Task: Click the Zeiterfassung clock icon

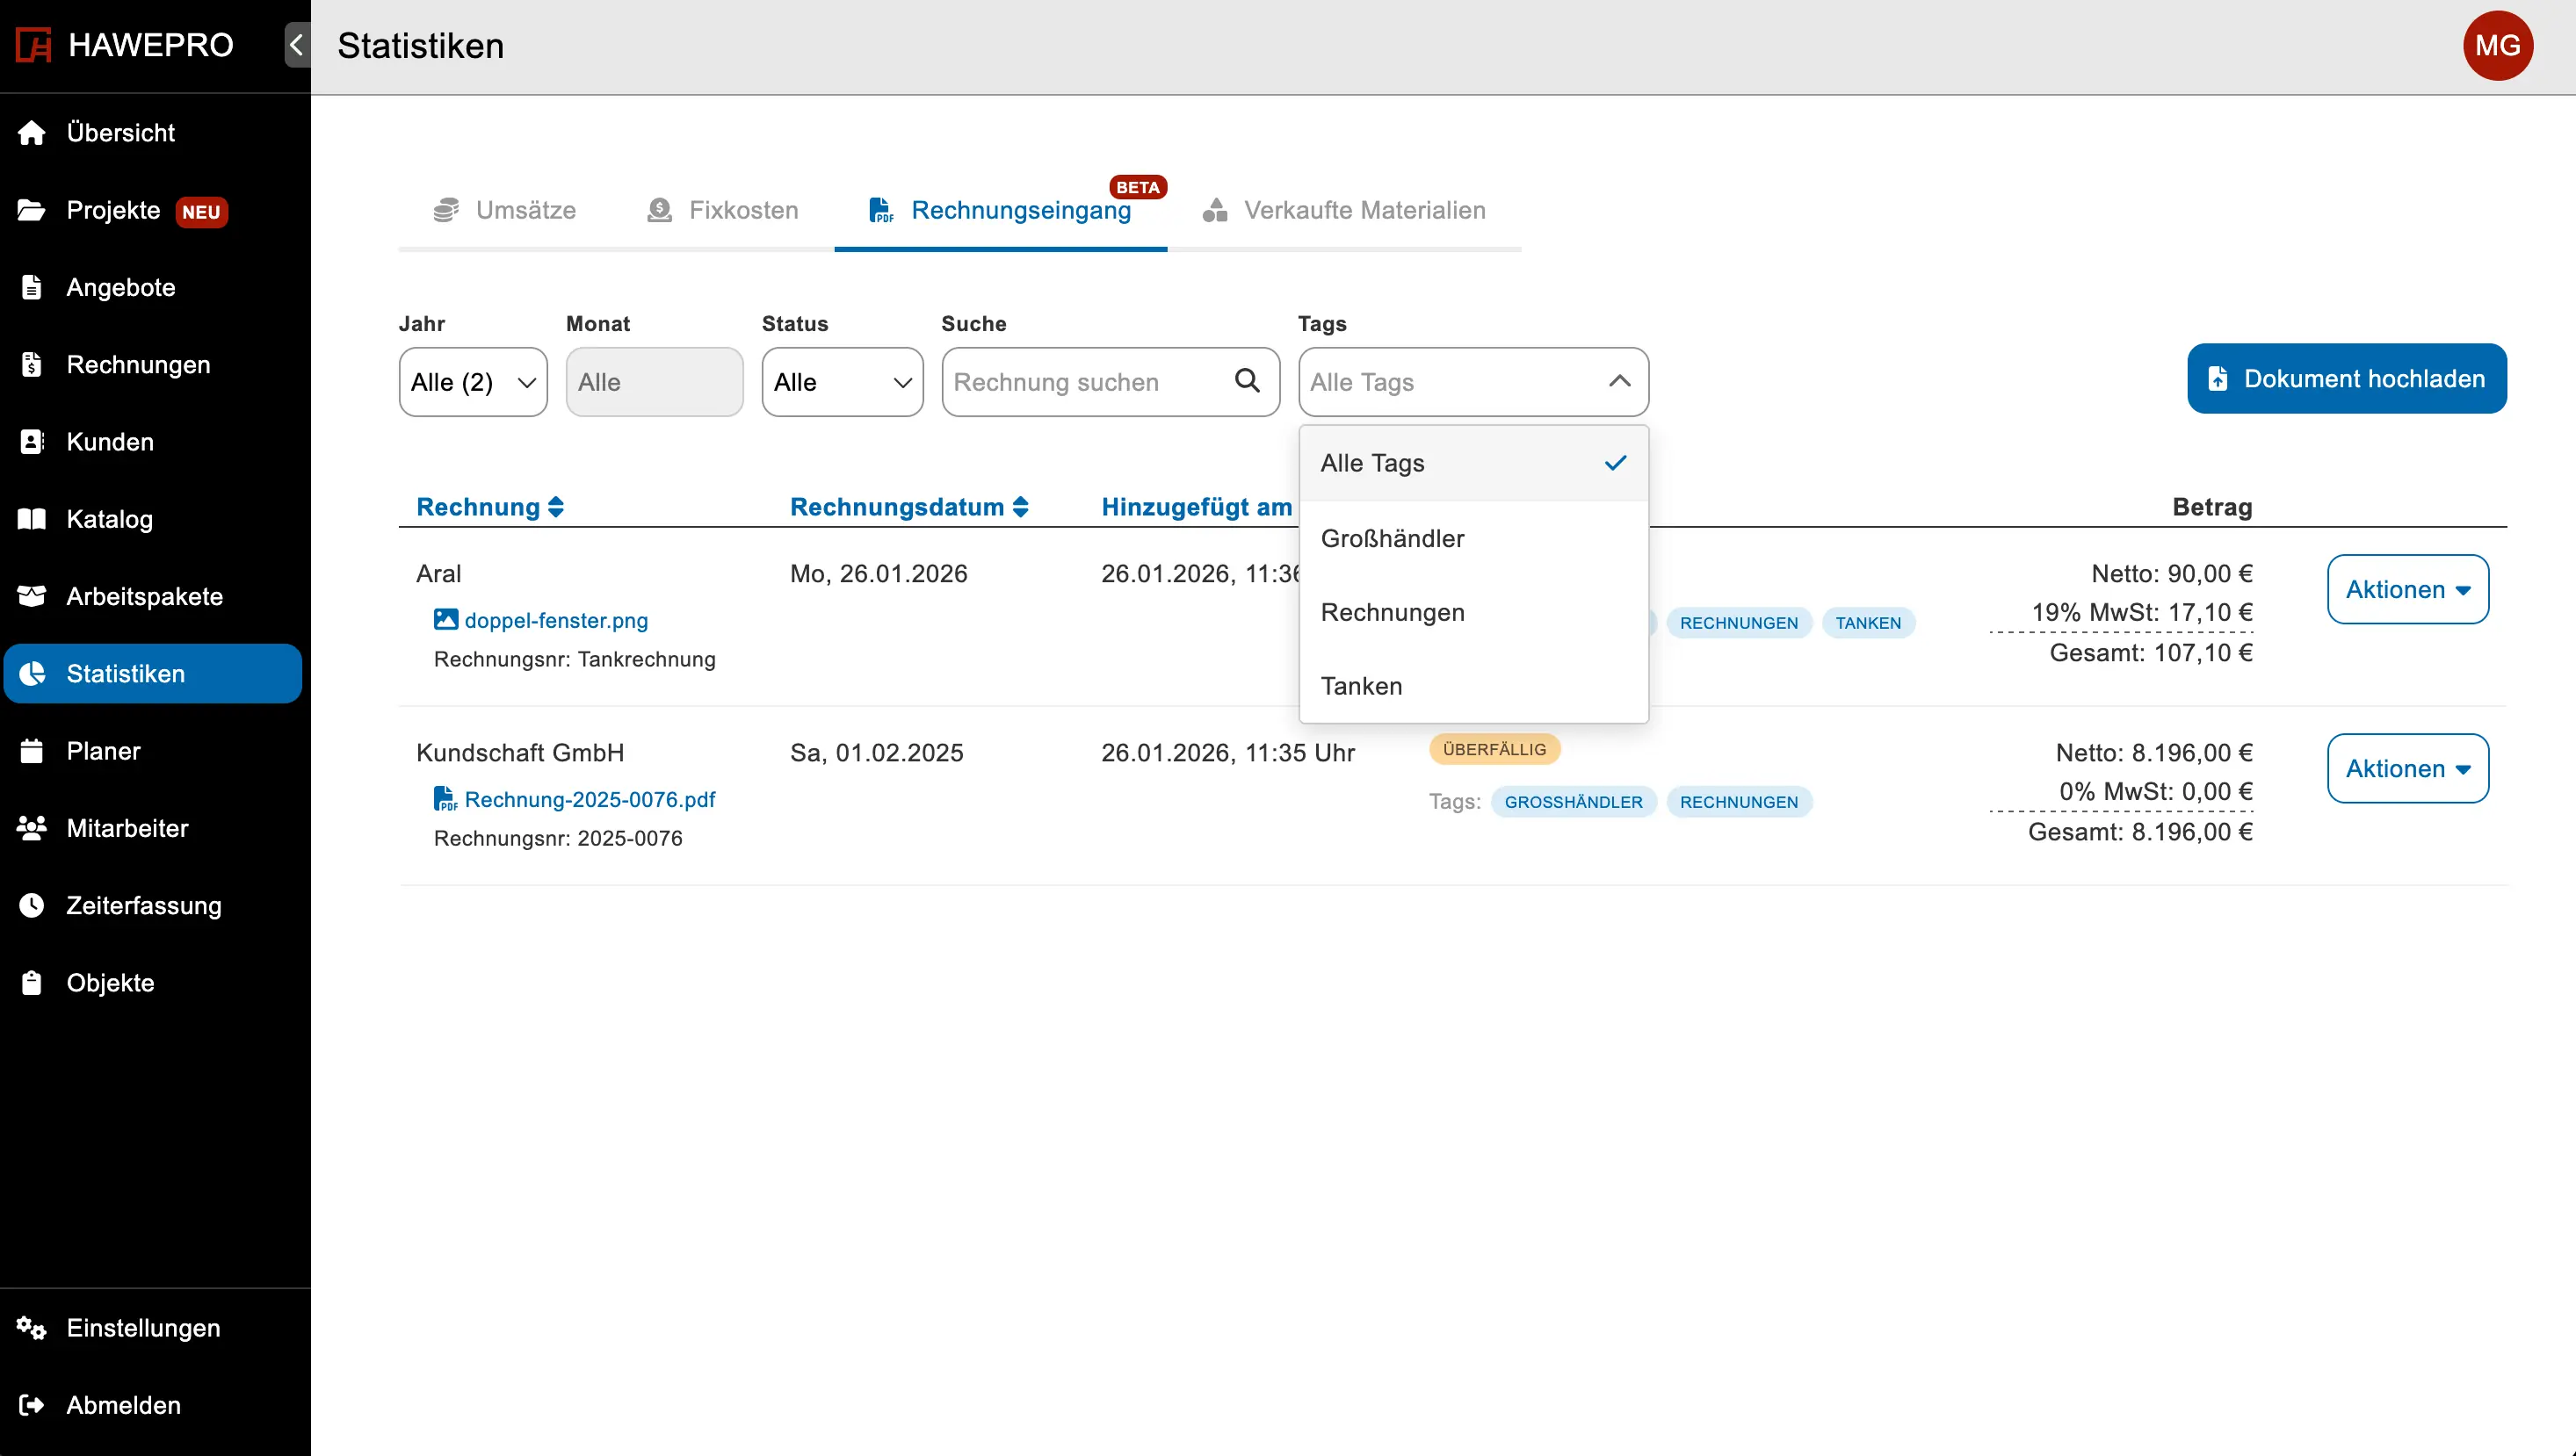Action: click(32, 905)
